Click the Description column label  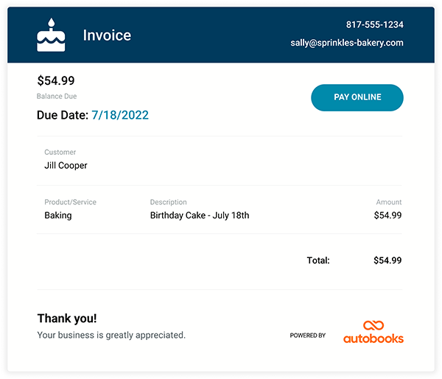[169, 202]
